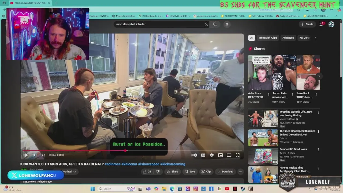The height and width of the screenshot is (193, 343).
Task: Open options for IShowSpeed Humbled video
Action: (x=318, y=131)
